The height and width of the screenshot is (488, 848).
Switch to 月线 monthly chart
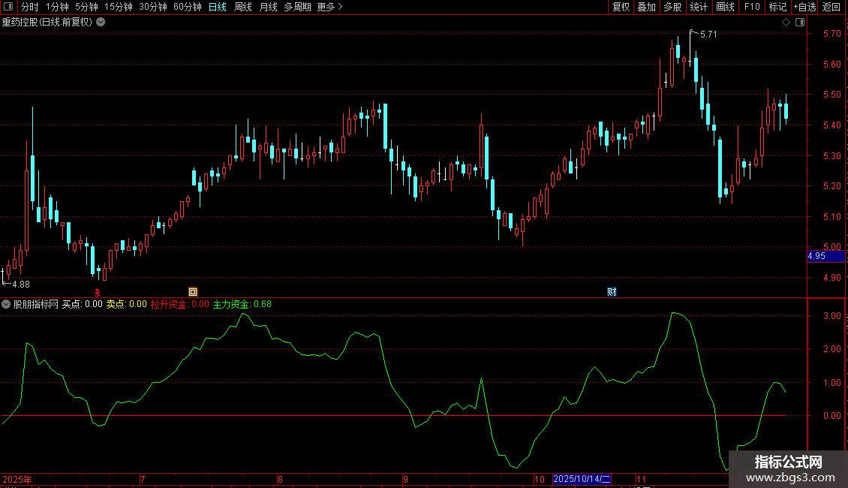[x=268, y=7]
